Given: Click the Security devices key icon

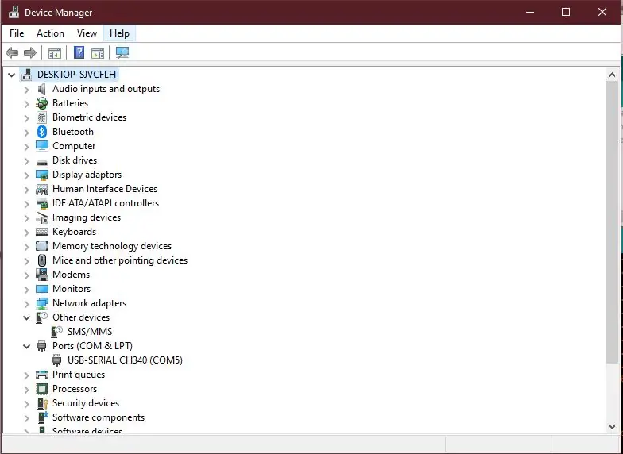Looking at the screenshot, I should point(41,403).
